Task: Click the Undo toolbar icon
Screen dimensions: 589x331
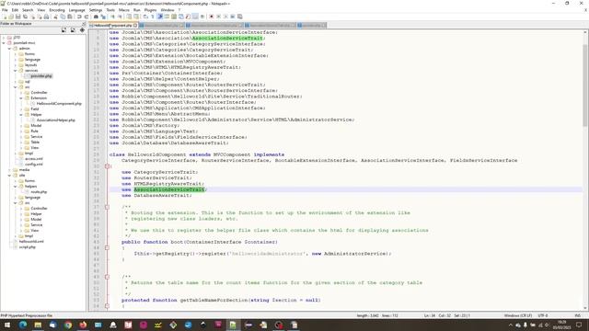Action: tap(79, 17)
